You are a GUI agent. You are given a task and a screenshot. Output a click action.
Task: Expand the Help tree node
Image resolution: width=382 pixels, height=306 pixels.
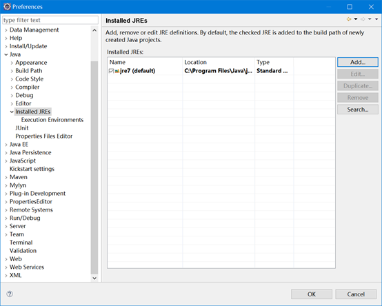pos(6,38)
